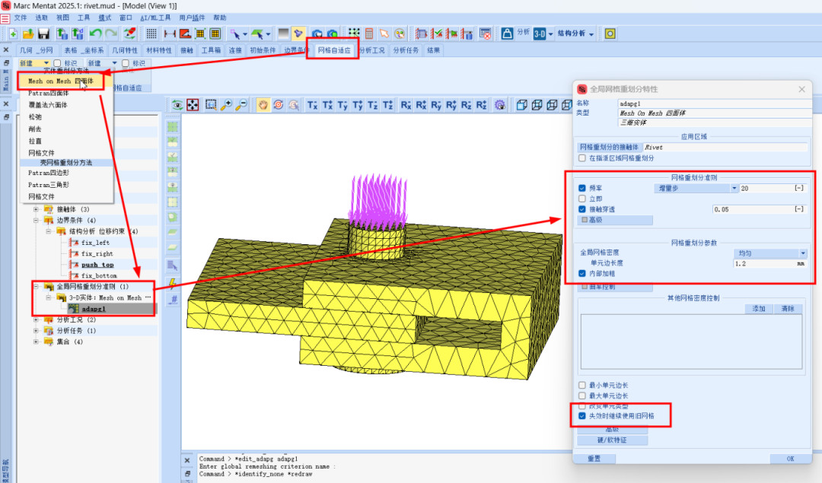Enable the 立即 checkbox

click(x=582, y=199)
